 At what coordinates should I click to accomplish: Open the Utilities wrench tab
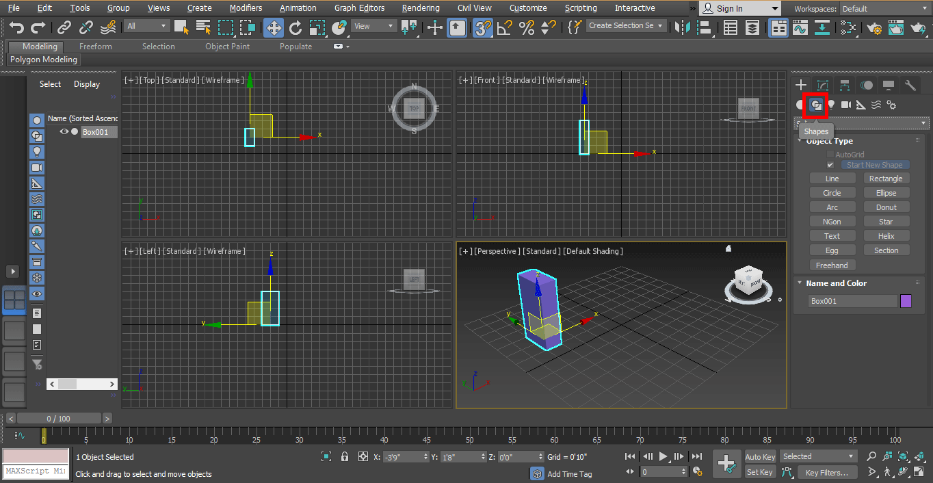click(x=910, y=86)
